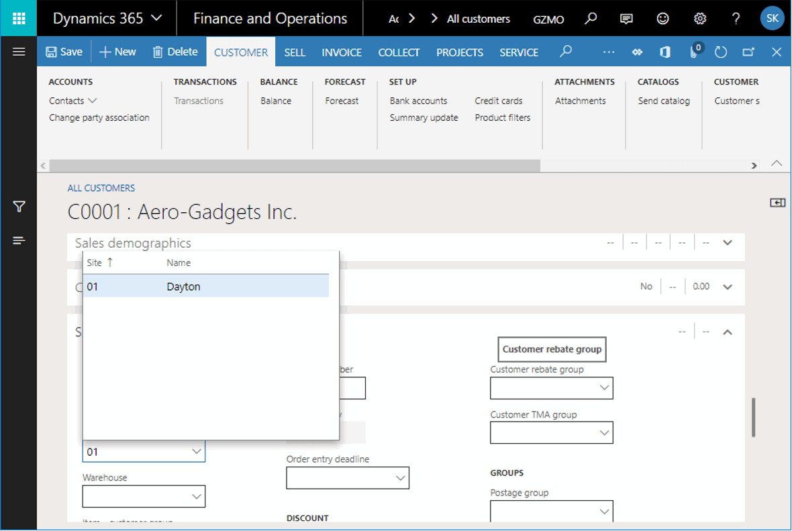Image resolution: width=792 pixels, height=531 pixels.
Task: Click the open in new window icon
Action: pyautogui.click(x=748, y=52)
